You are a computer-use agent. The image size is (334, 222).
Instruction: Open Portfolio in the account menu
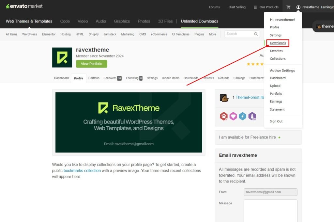276,94
